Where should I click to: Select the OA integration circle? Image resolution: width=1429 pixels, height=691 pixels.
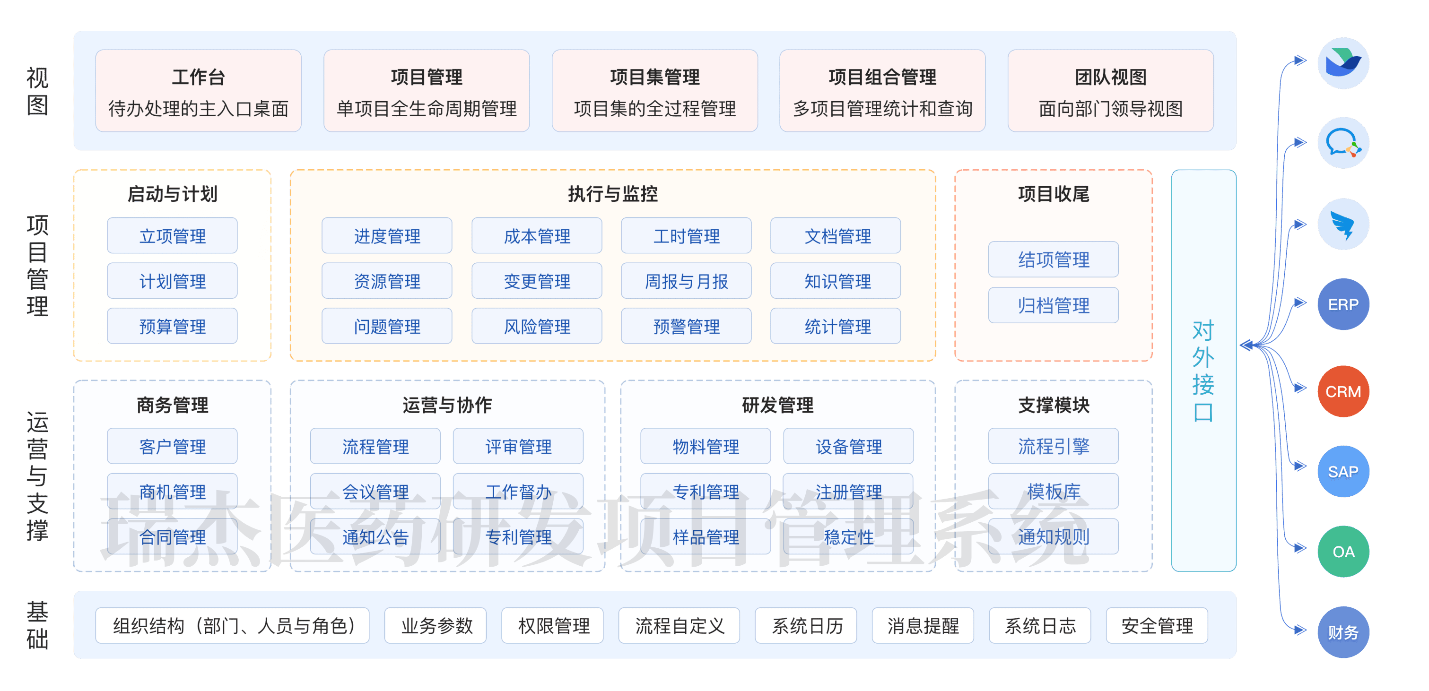pos(1343,552)
